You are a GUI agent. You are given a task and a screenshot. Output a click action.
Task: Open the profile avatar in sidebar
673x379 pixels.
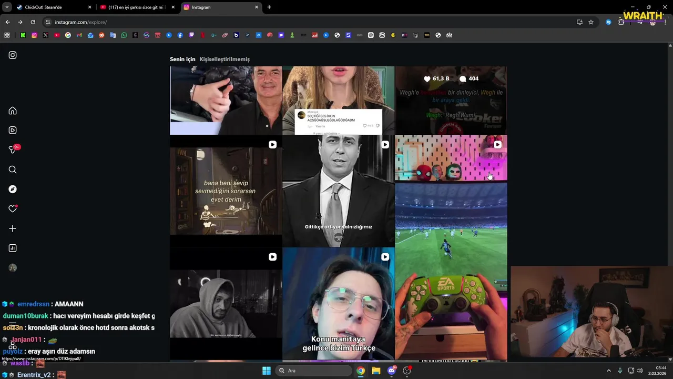[13, 267]
